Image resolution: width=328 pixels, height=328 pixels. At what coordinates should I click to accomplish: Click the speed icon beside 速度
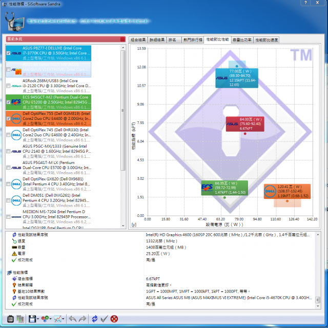point(14,241)
